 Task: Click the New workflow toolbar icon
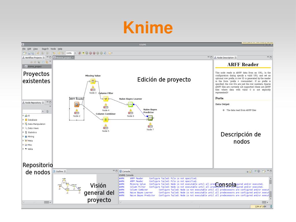pos(24,53)
